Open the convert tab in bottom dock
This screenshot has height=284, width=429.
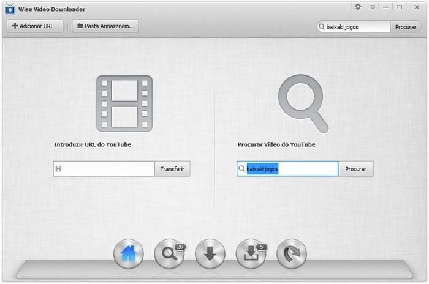(292, 253)
